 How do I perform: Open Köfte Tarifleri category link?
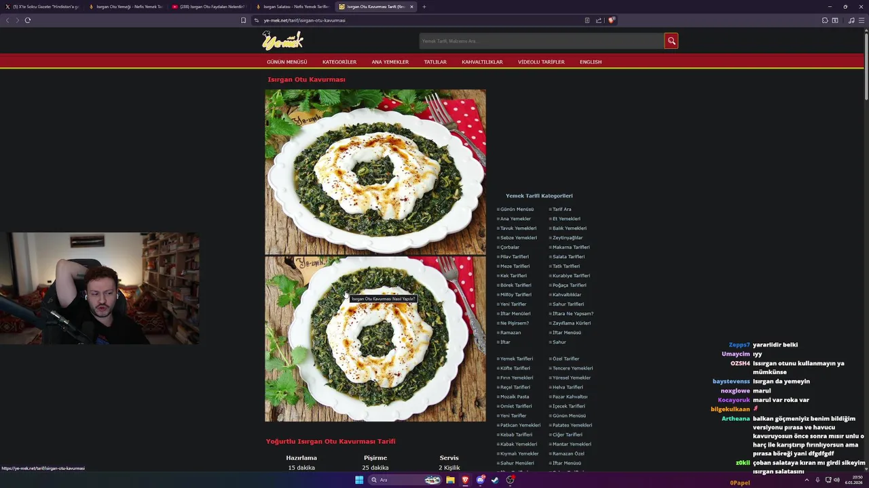pos(515,368)
